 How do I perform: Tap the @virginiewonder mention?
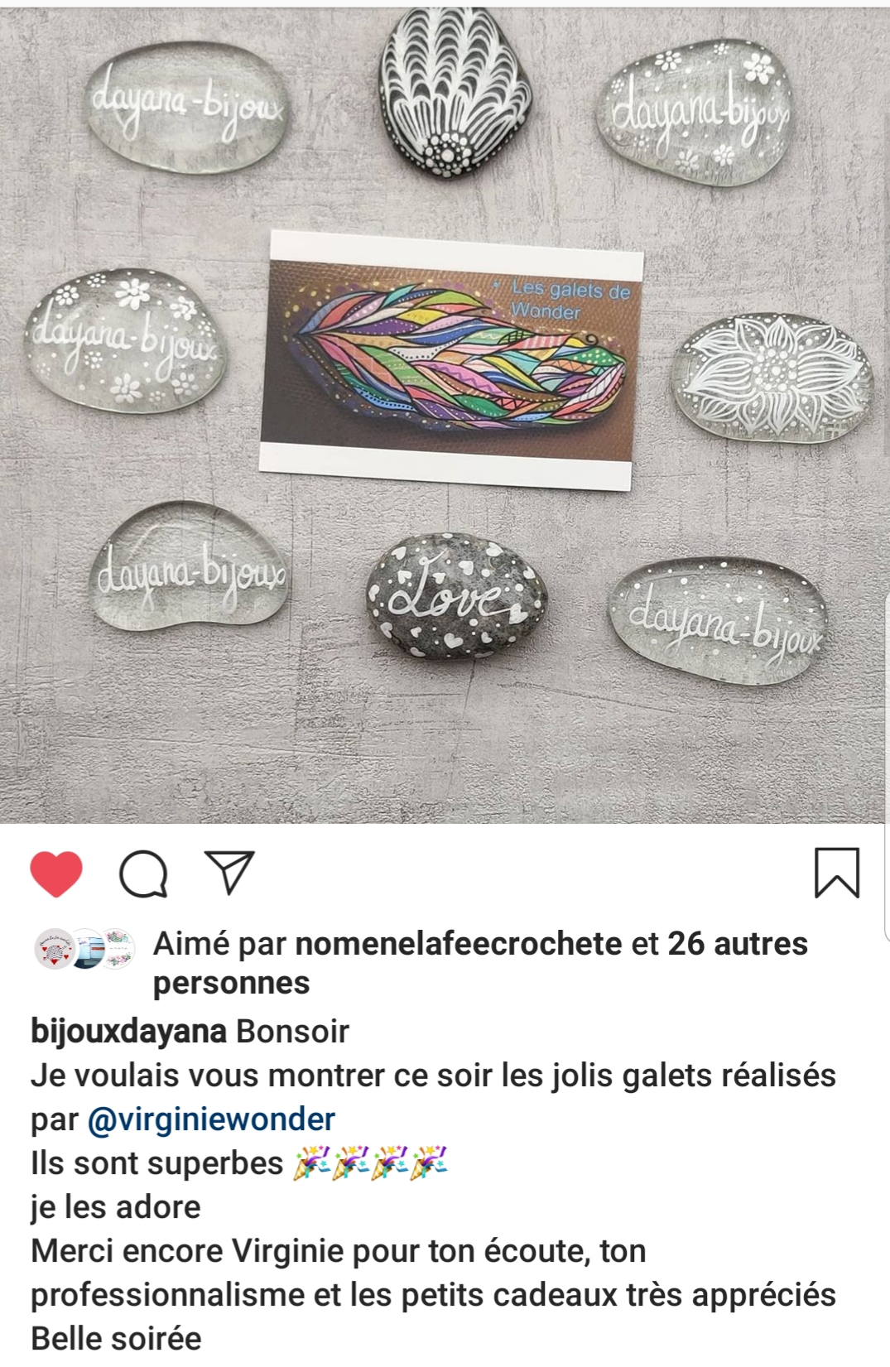(211, 1119)
